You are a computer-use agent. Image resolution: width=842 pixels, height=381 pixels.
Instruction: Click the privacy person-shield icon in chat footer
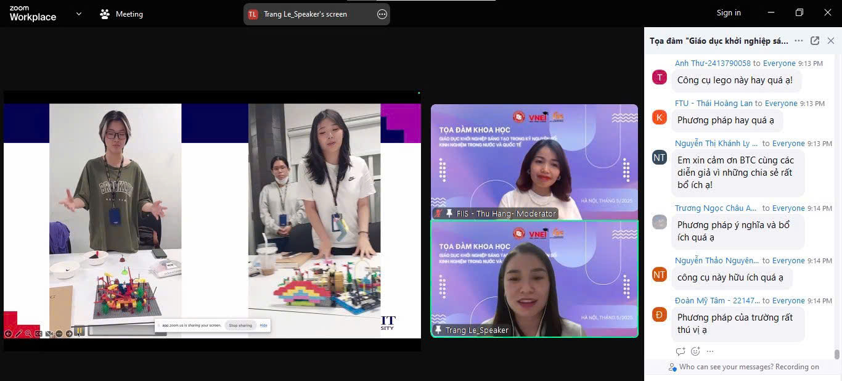pos(673,367)
